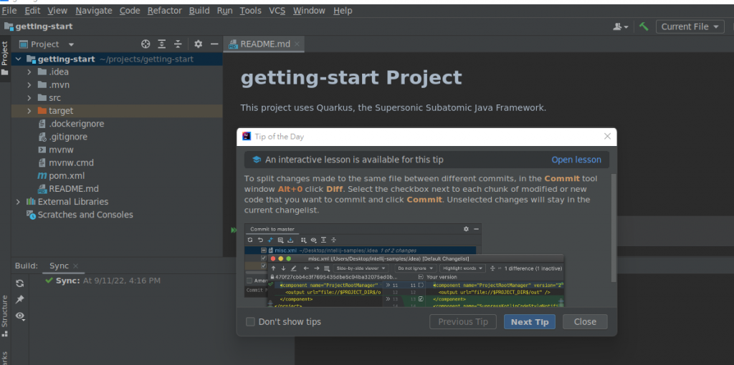
Task: Click the locate/select opened file icon
Action: pyautogui.click(x=146, y=44)
